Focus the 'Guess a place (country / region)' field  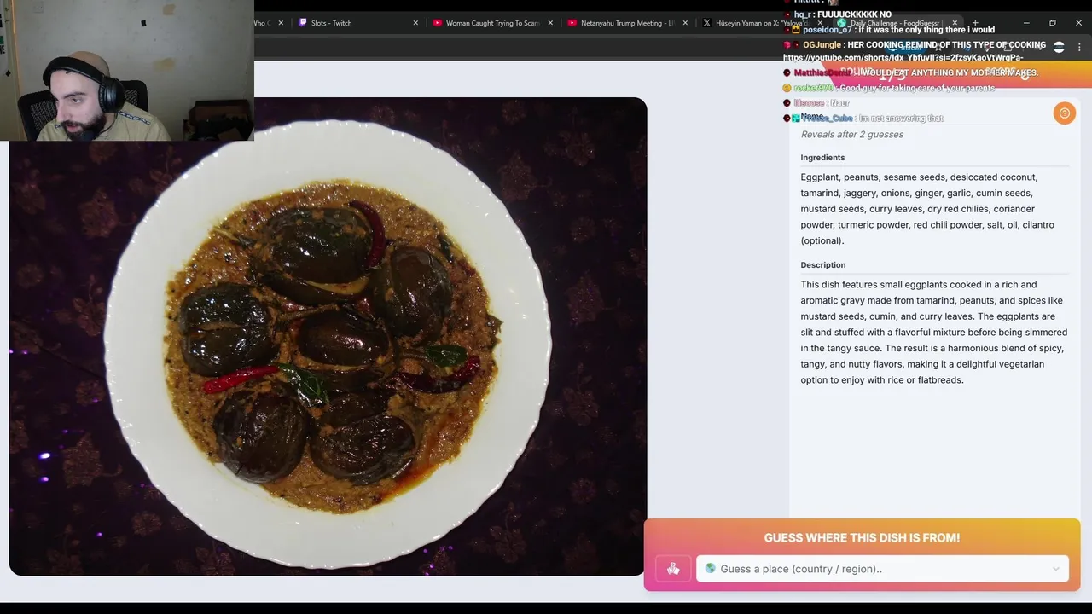pos(882,569)
